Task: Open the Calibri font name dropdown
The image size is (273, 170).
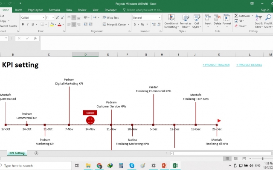Action: pos(44,18)
